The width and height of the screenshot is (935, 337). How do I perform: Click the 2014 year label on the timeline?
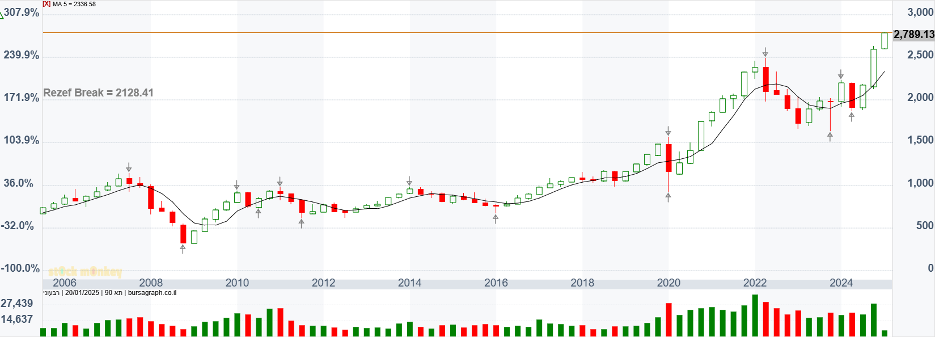[409, 283]
